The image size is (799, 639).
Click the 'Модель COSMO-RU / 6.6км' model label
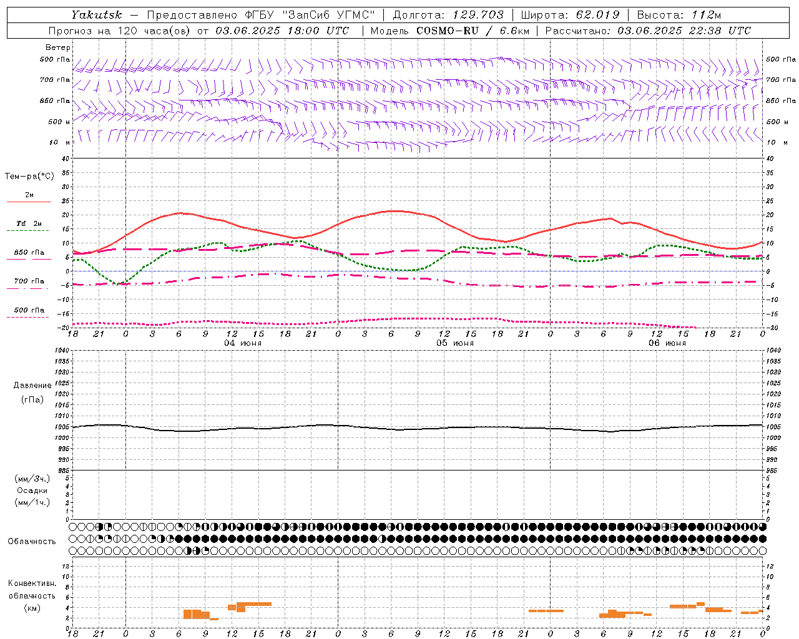(x=449, y=31)
